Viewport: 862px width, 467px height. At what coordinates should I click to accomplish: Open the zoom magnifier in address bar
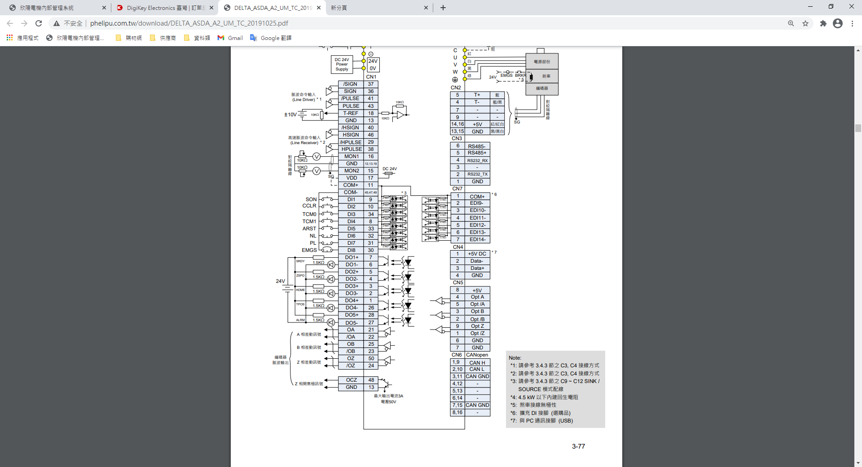click(791, 23)
